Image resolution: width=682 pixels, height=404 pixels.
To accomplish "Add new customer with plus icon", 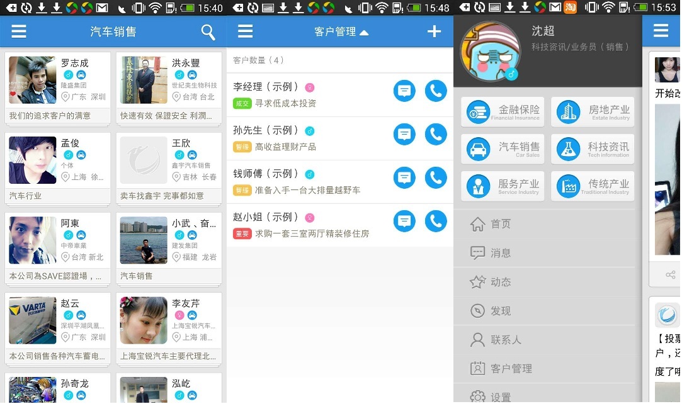I will [434, 31].
